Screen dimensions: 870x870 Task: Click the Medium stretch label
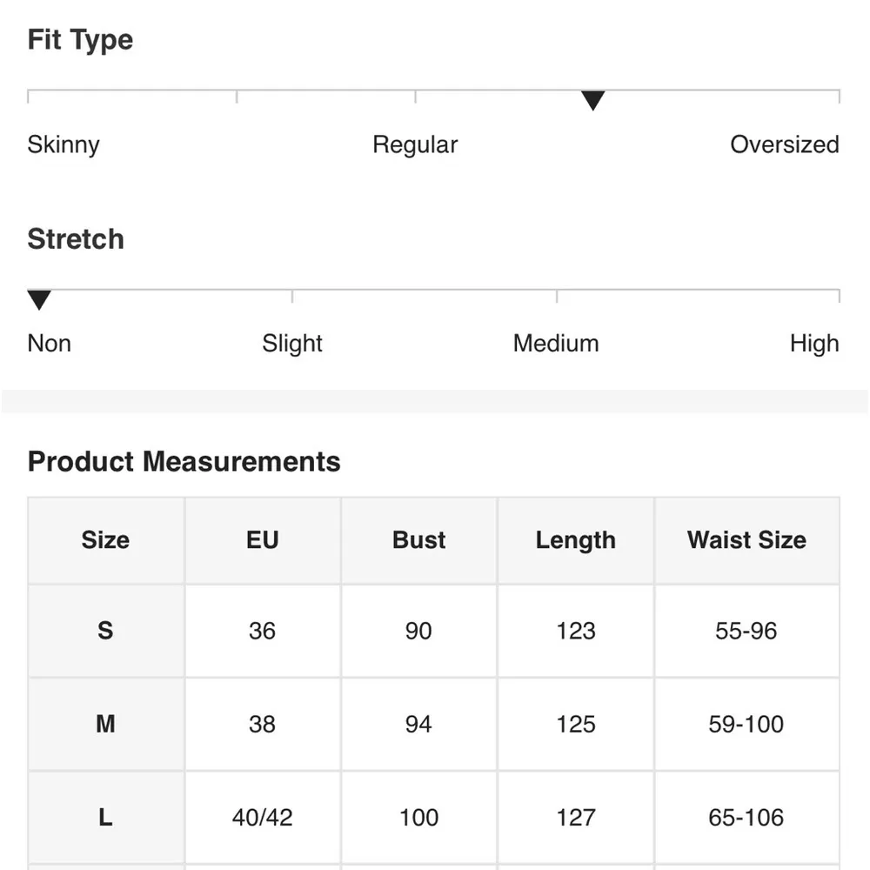tap(556, 344)
